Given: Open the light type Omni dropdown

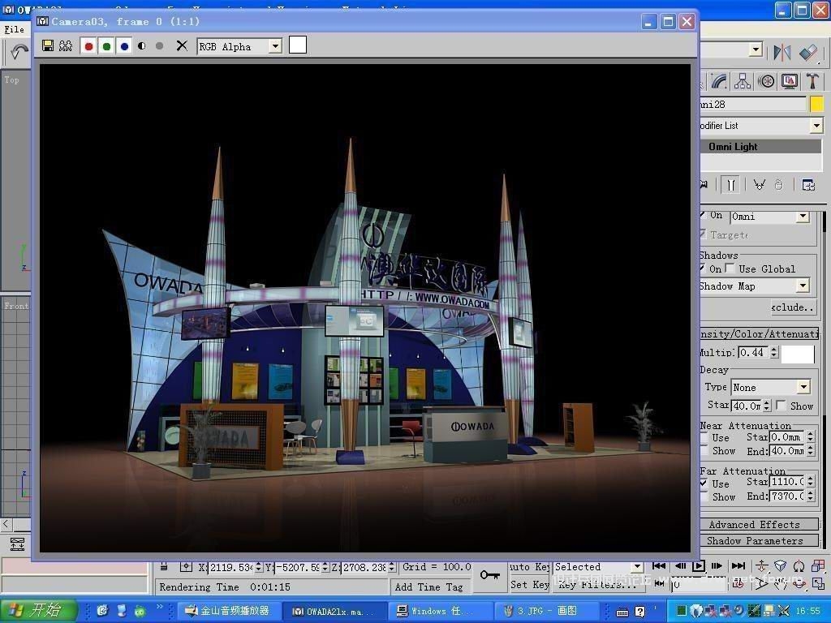Looking at the screenshot, I should (x=803, y=217).
